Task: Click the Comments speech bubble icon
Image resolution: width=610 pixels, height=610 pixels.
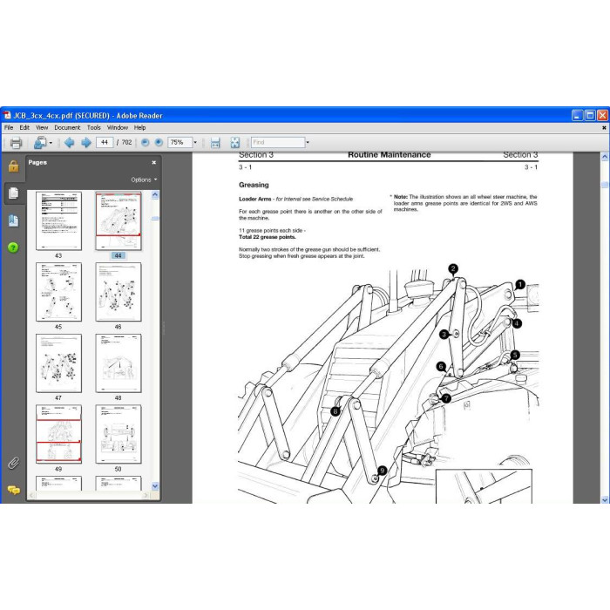Action: [14, 490]
